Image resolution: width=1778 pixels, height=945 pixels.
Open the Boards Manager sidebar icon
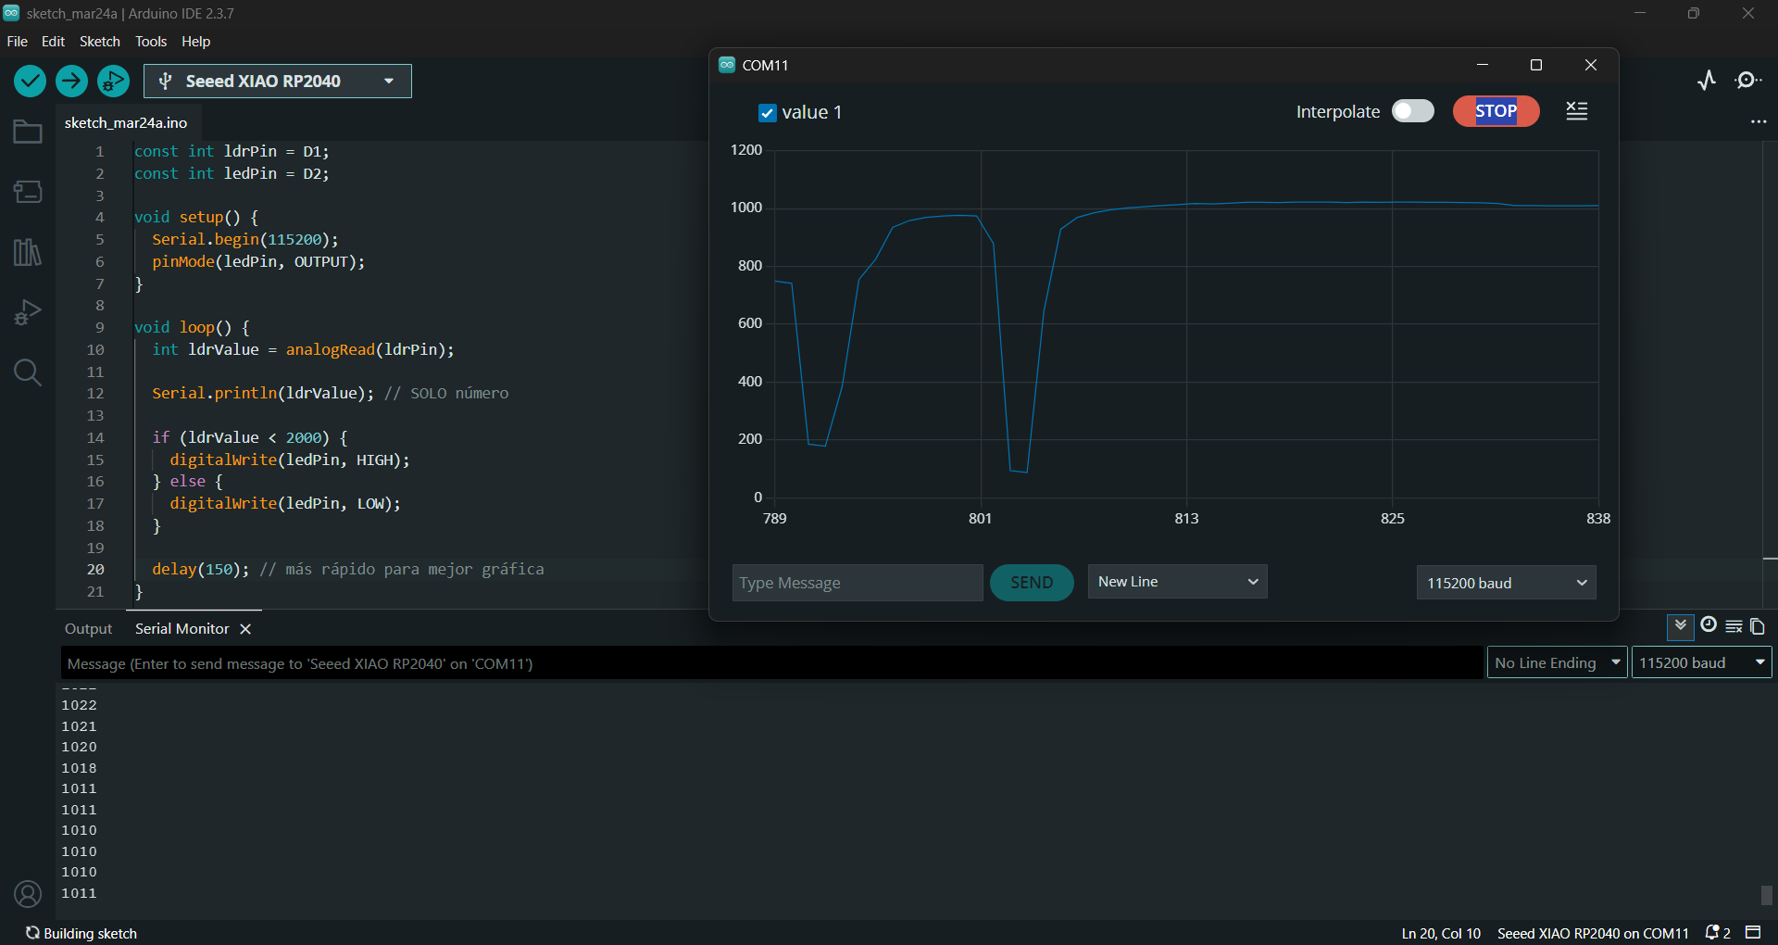click(x=28, y=192)
